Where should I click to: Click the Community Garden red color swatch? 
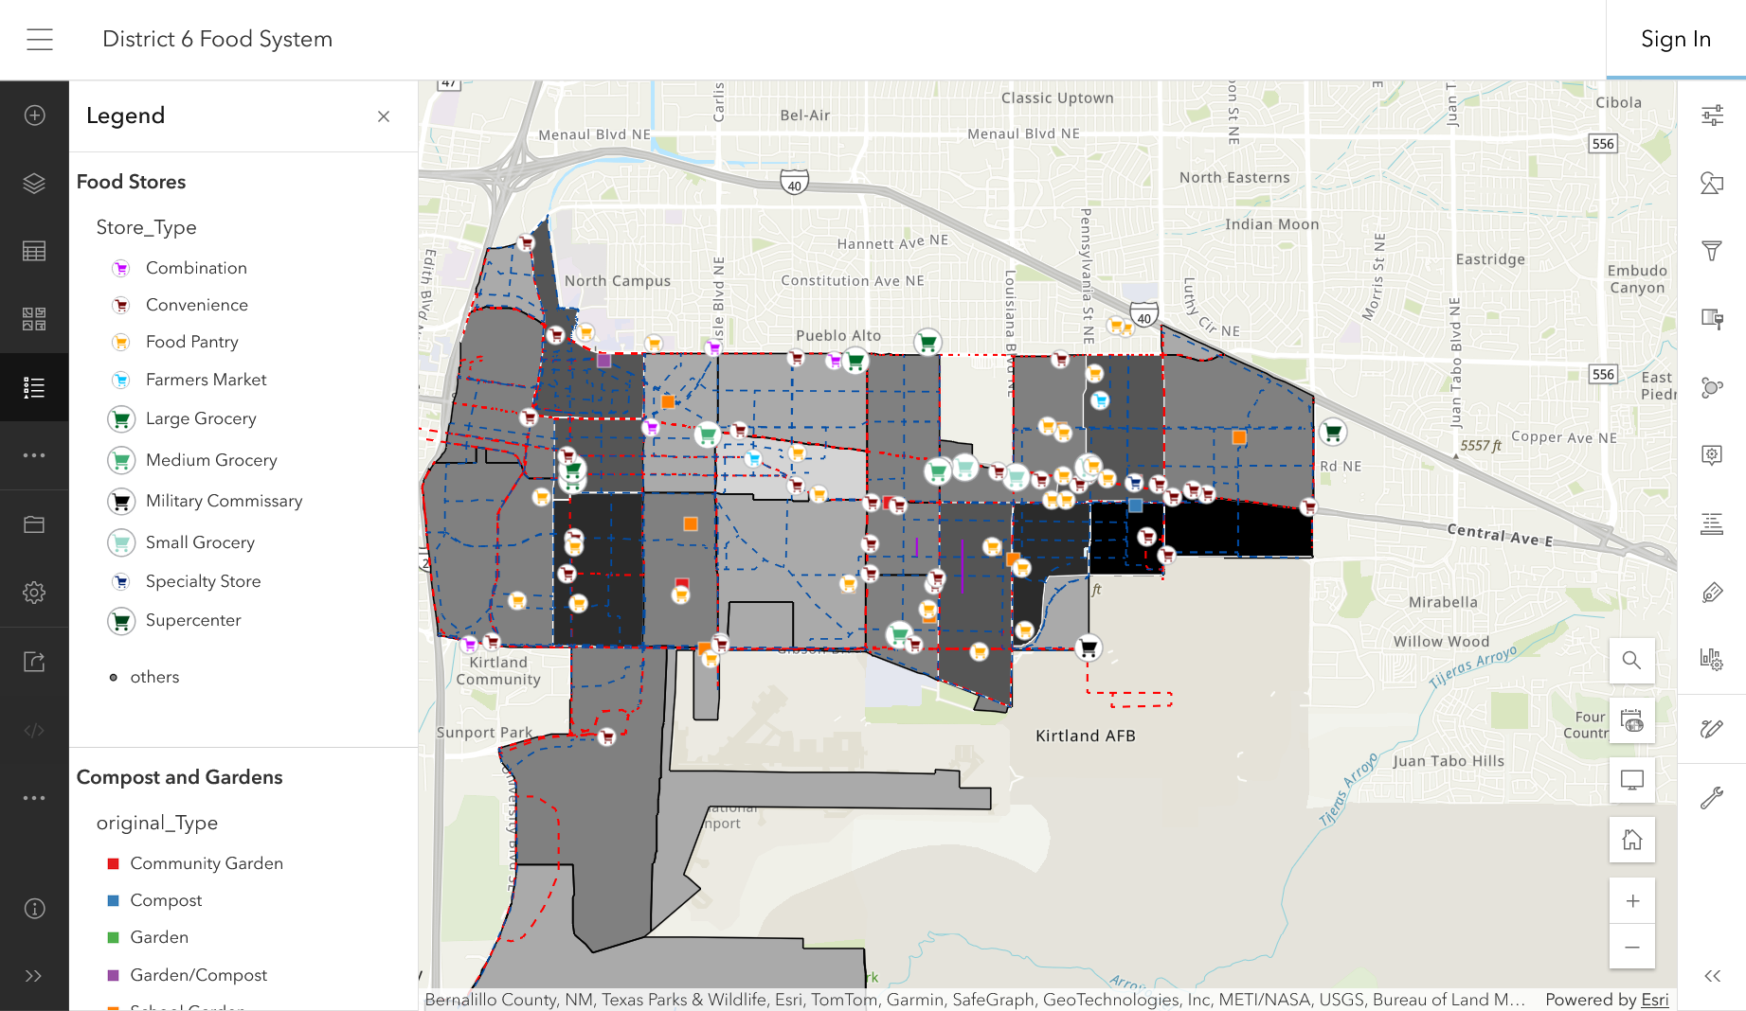pos(113,862)
